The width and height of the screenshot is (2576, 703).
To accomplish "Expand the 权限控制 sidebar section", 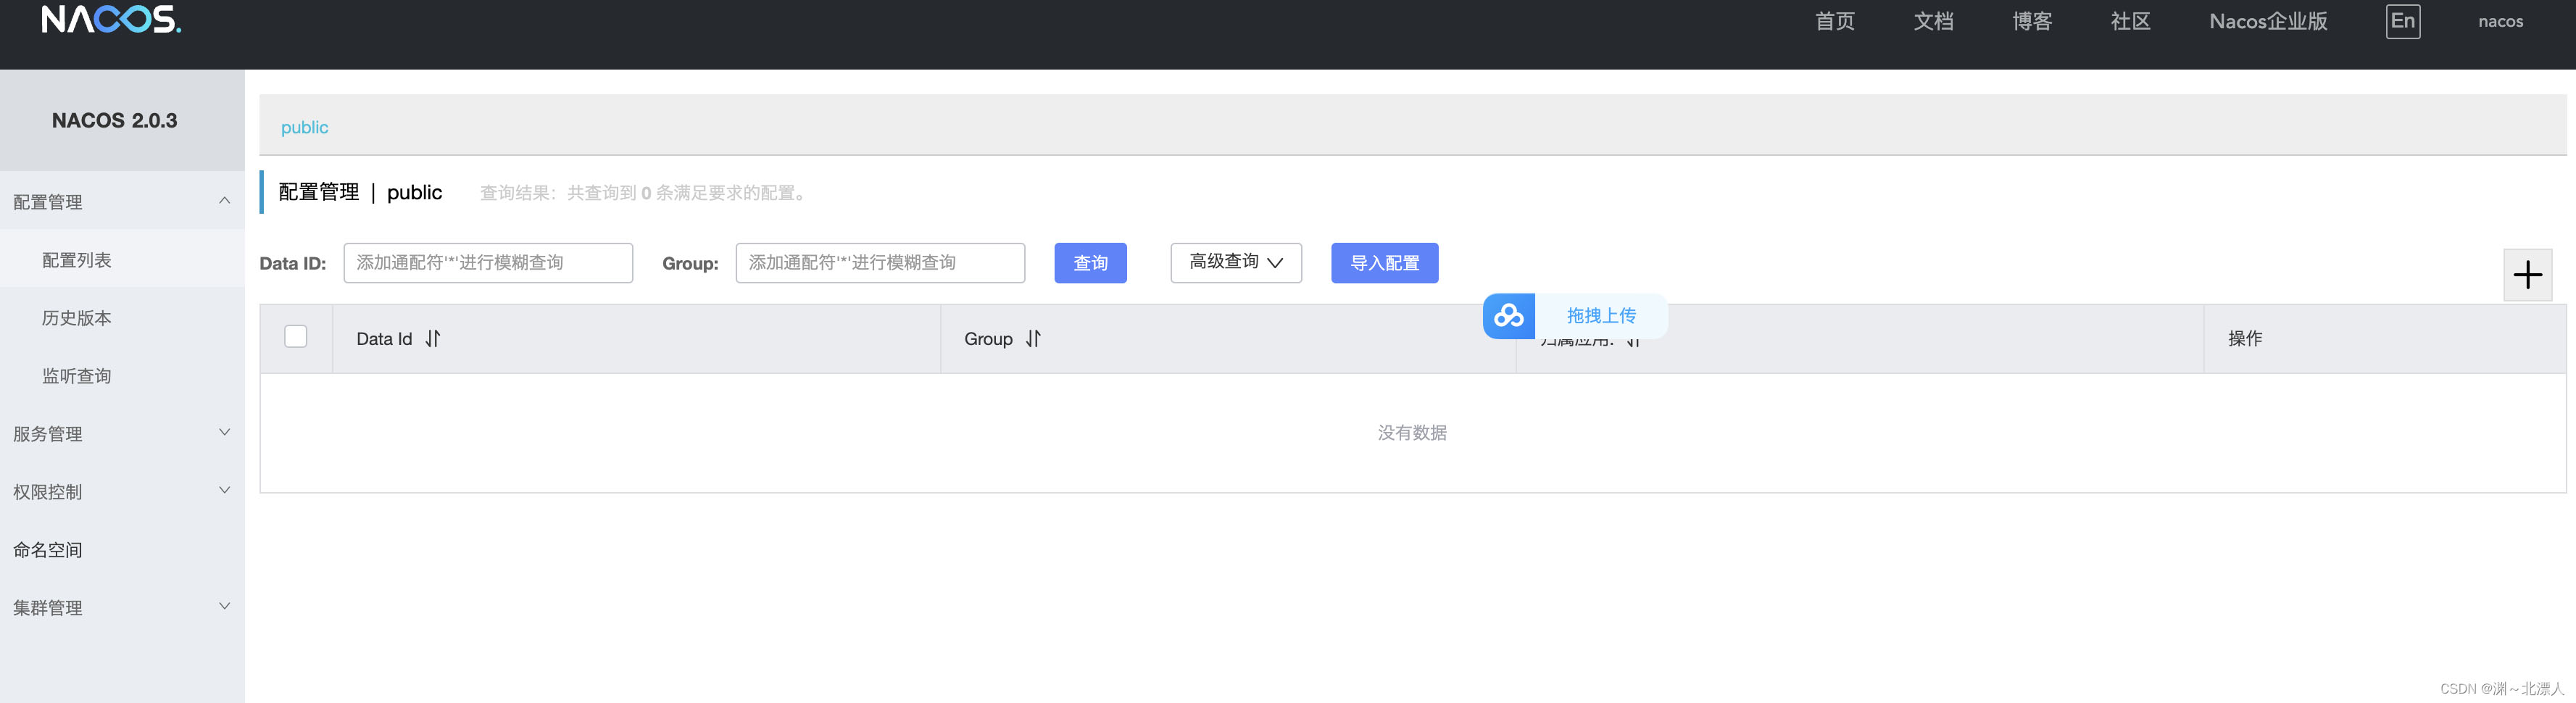I will click(x=122, y=491).
